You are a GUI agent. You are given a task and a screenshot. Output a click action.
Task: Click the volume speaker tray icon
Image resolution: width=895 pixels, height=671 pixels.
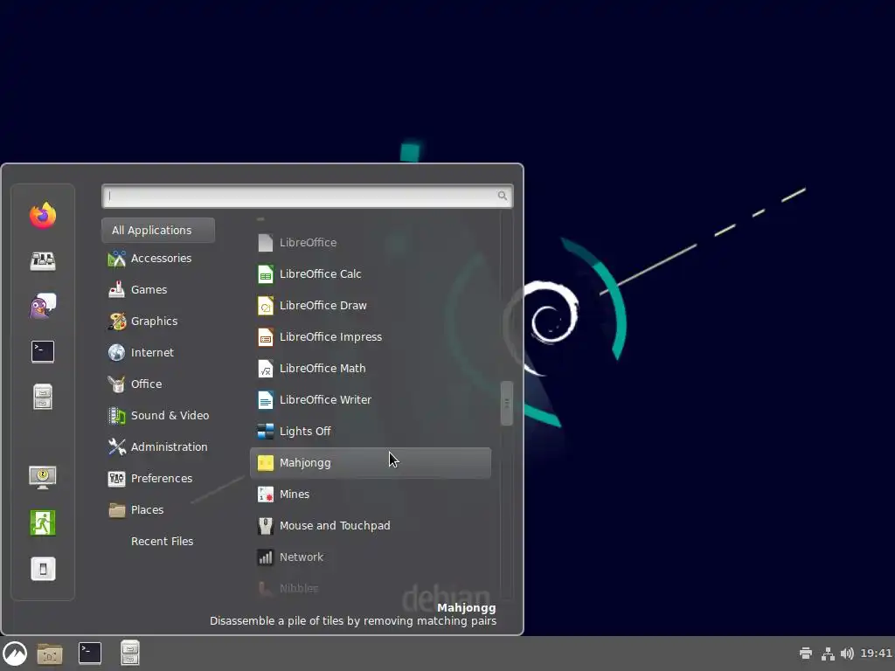coord(848,654)
